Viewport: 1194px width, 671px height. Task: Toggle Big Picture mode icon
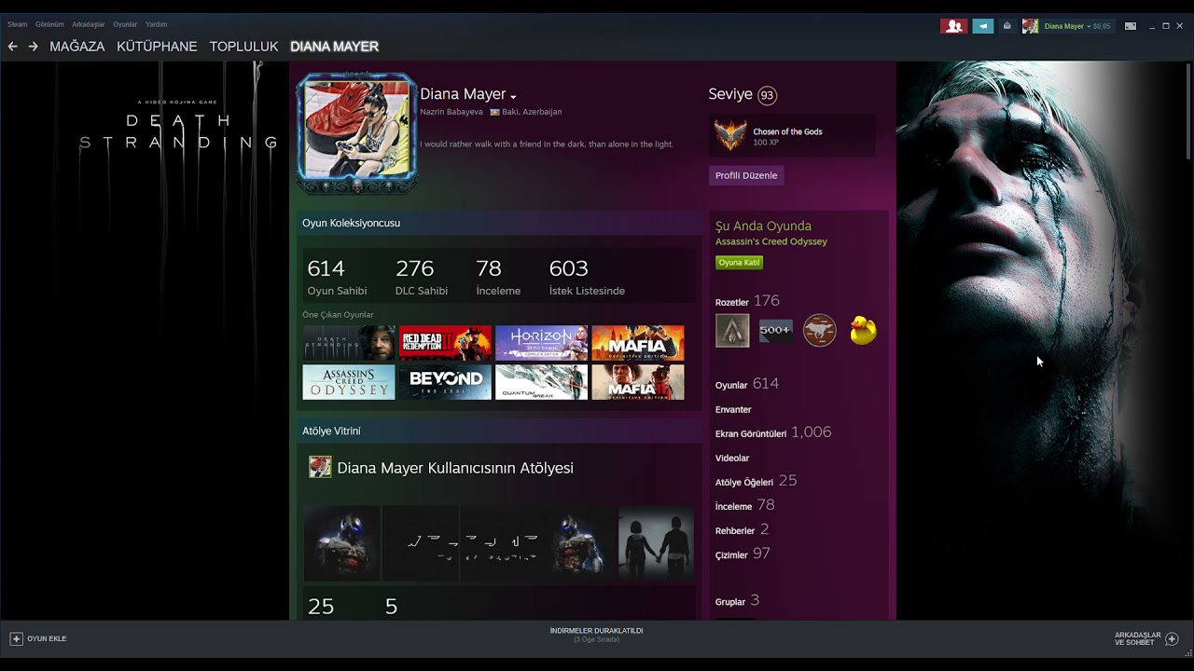1131,26
